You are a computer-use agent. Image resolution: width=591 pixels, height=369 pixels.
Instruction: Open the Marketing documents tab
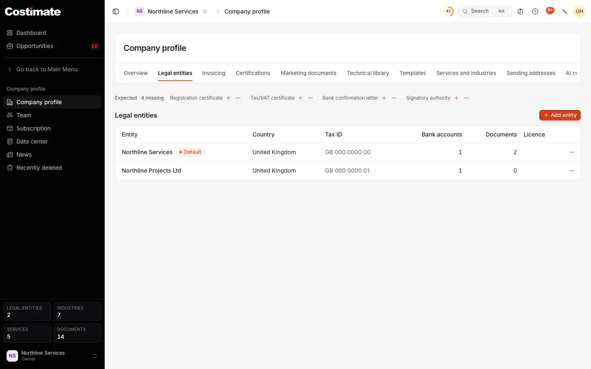click(309, 73)
